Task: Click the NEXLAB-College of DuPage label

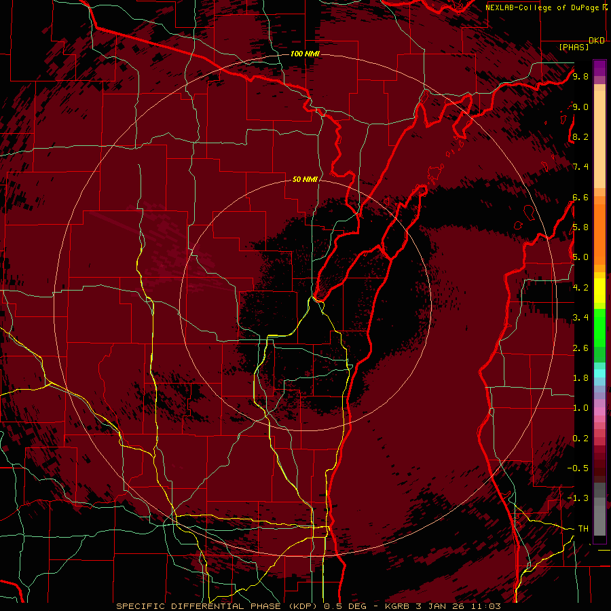Action: coord(544,7)
